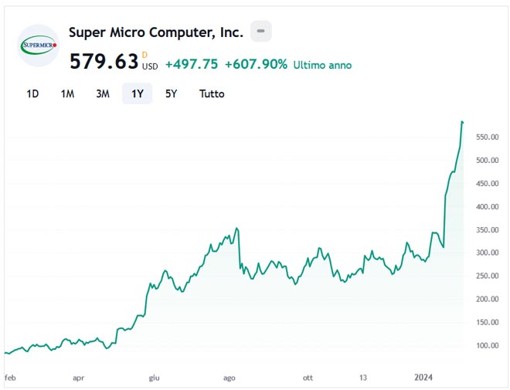
Task: Switch chart to 5Y view
Action: (x=172, y=94)
